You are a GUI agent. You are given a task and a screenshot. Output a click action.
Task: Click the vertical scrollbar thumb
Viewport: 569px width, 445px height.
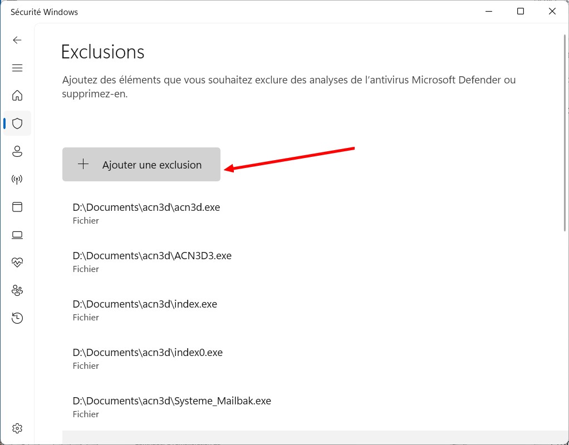pyautogui.click(x=565, y=133)
